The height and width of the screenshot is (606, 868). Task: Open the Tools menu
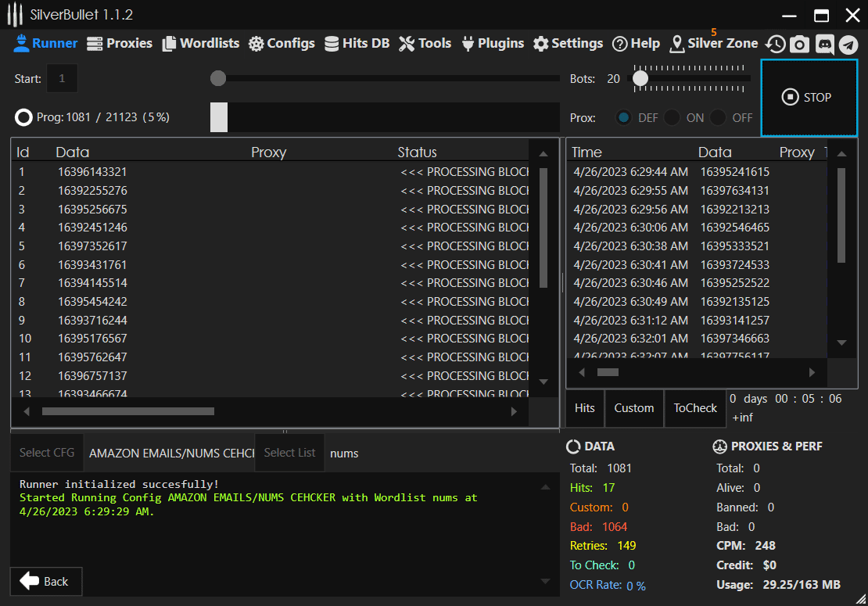click(425, 44)
